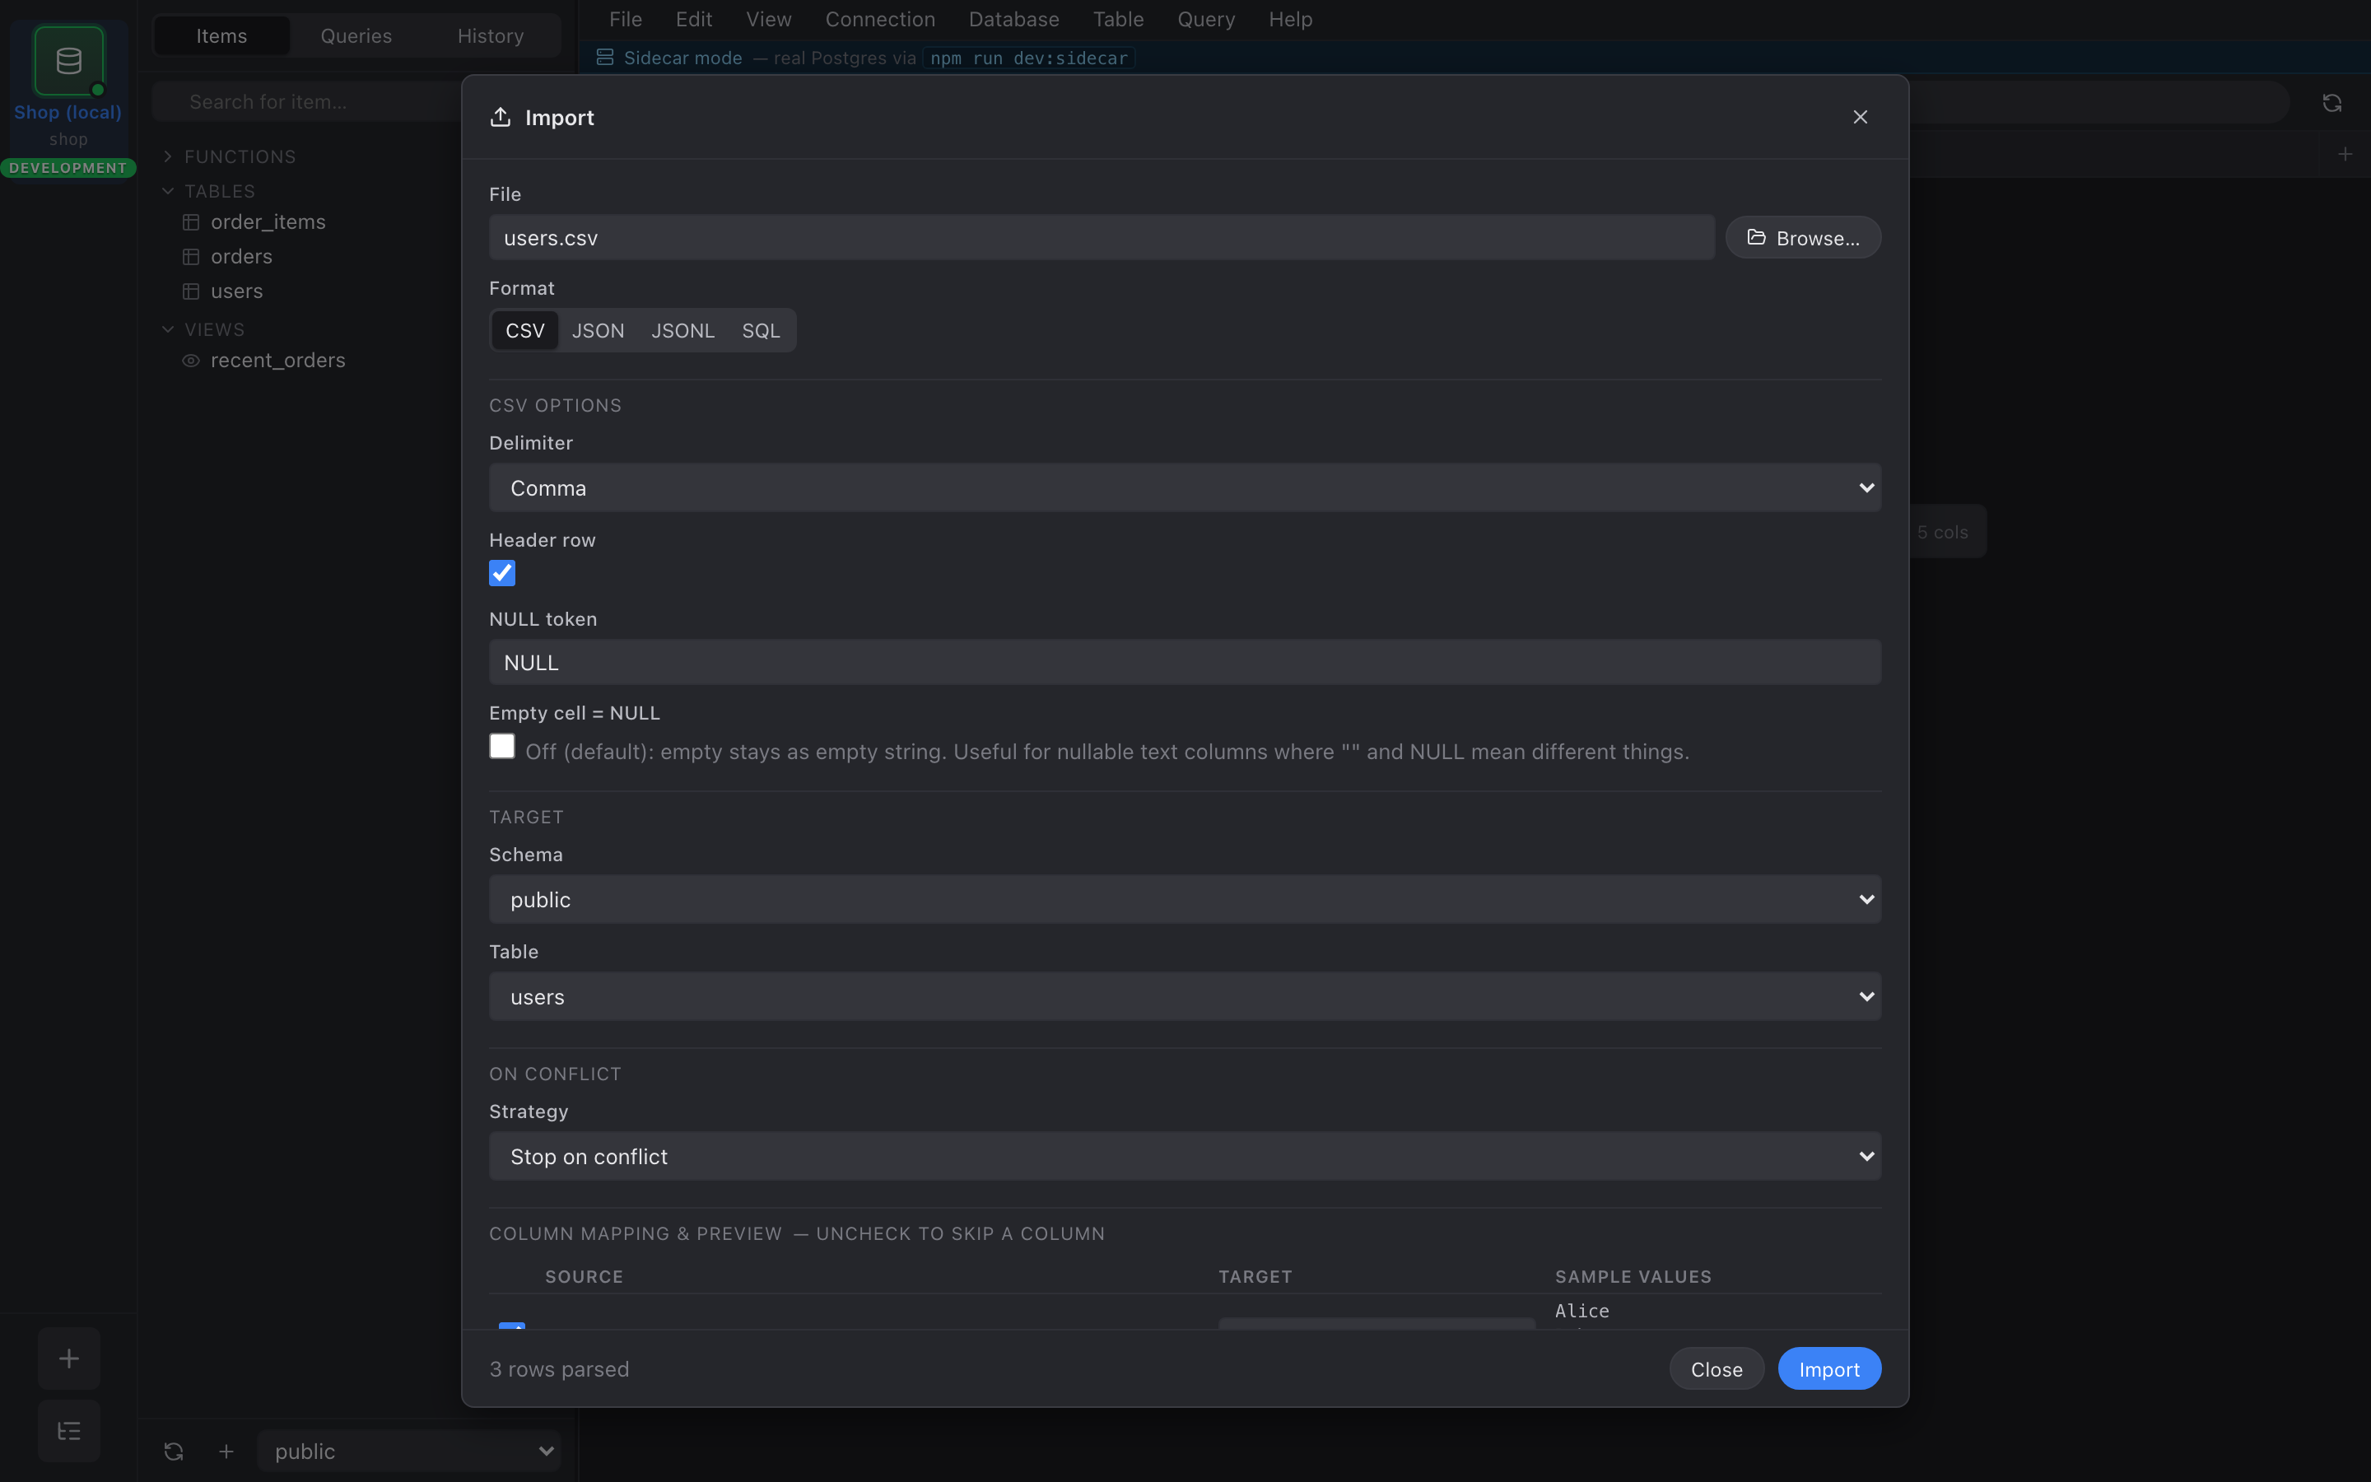Close the Import dialog with the X
The height and width of the screenshot is (1482, 2371).
pyautogui.click(x=1860, y=118)
